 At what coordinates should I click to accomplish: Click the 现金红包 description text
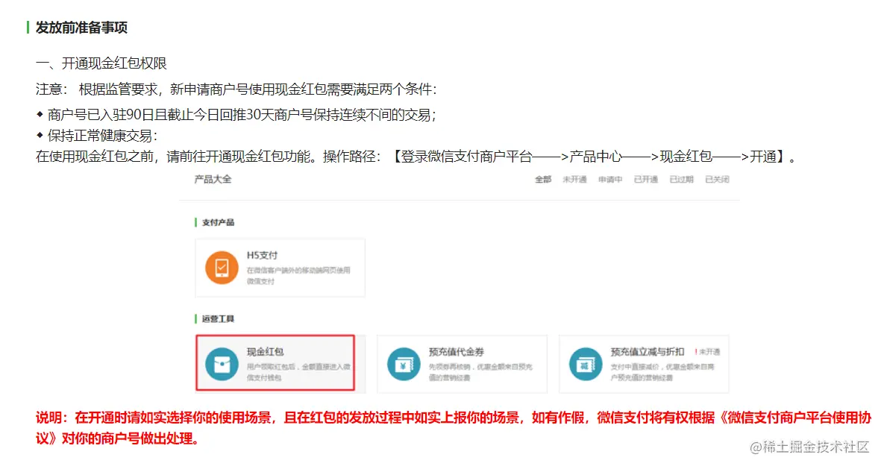click(298, 372)
